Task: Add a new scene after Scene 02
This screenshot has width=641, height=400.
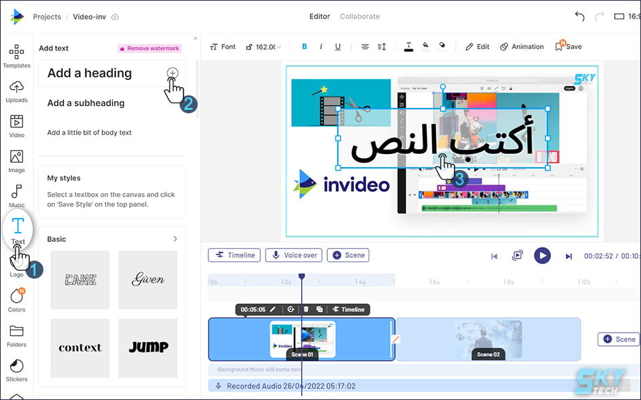Action: 619,339
